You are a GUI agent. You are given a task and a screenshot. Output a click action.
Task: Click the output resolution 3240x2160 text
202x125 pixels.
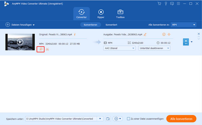tap(137, 43)
